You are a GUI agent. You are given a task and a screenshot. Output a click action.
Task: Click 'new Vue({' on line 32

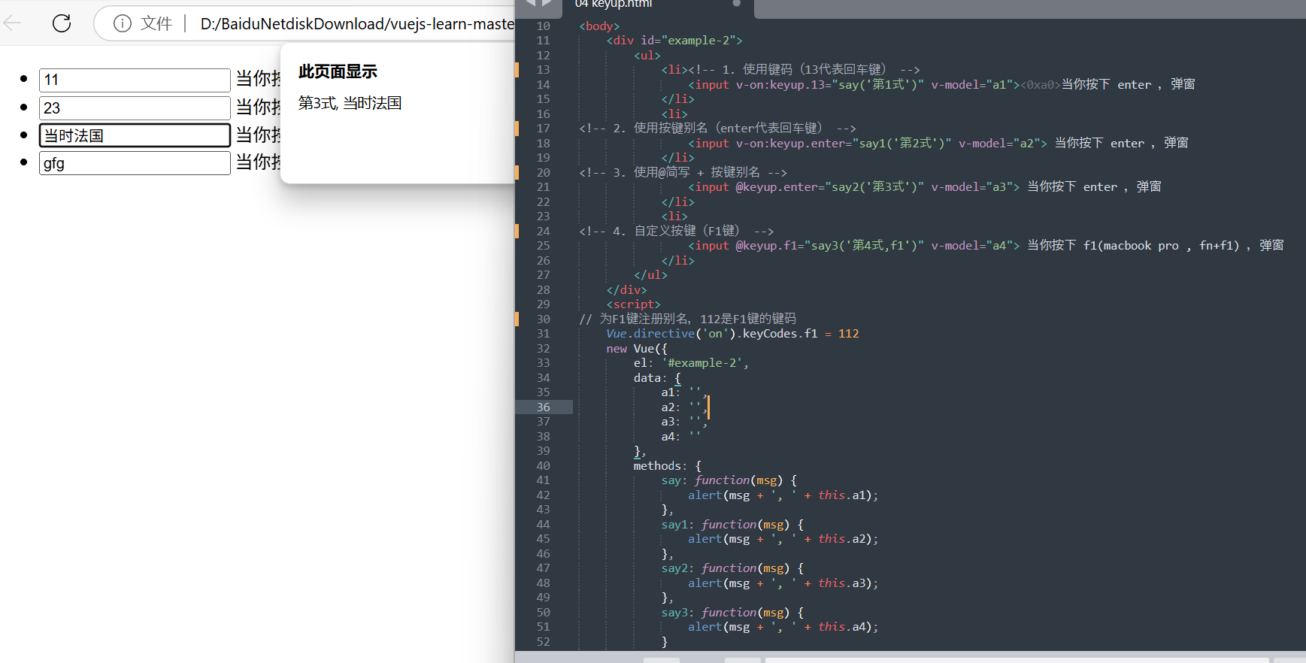(x=636, y=349)
